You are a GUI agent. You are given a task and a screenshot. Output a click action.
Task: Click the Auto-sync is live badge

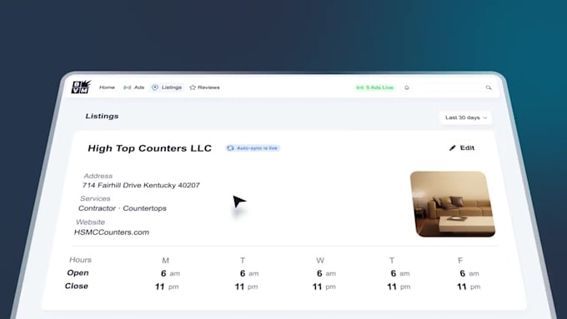[x=253, y=148]
